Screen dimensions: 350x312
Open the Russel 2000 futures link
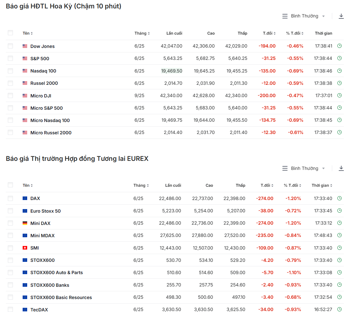[x=44, y=83]
